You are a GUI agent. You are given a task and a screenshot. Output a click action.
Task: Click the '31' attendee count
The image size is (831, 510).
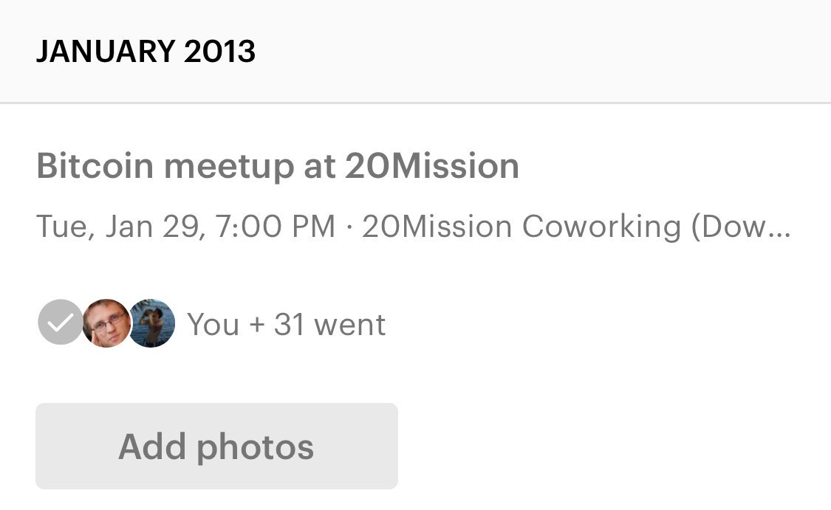coord(290,324)
